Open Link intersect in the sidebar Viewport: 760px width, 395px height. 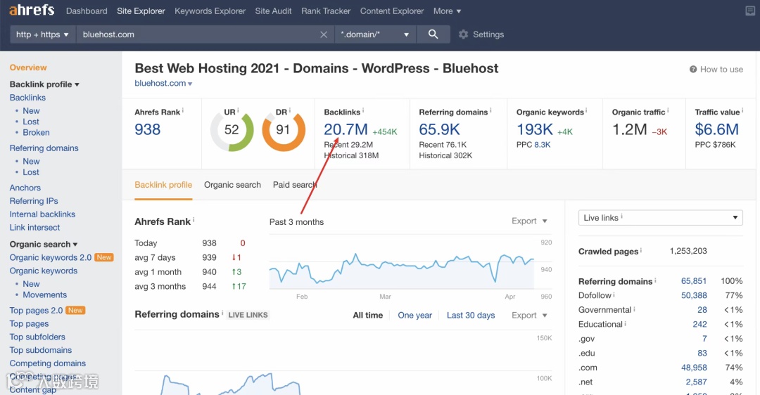tap(35, 228)
